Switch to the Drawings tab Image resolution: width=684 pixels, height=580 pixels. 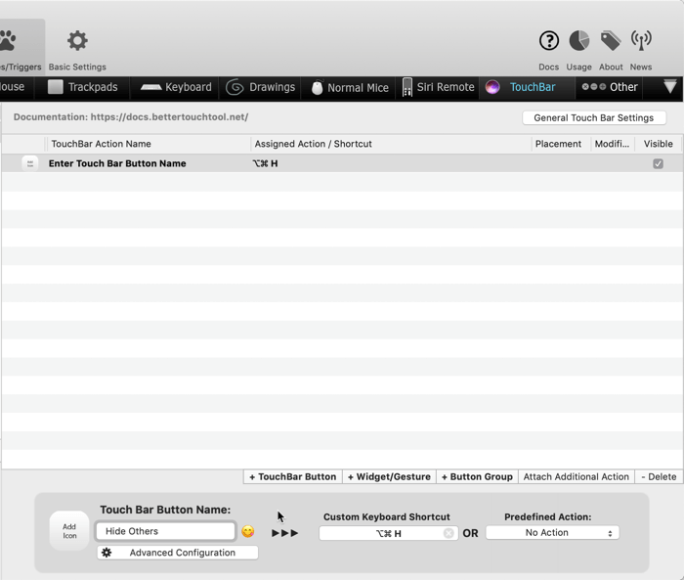(x=261, y=87)
